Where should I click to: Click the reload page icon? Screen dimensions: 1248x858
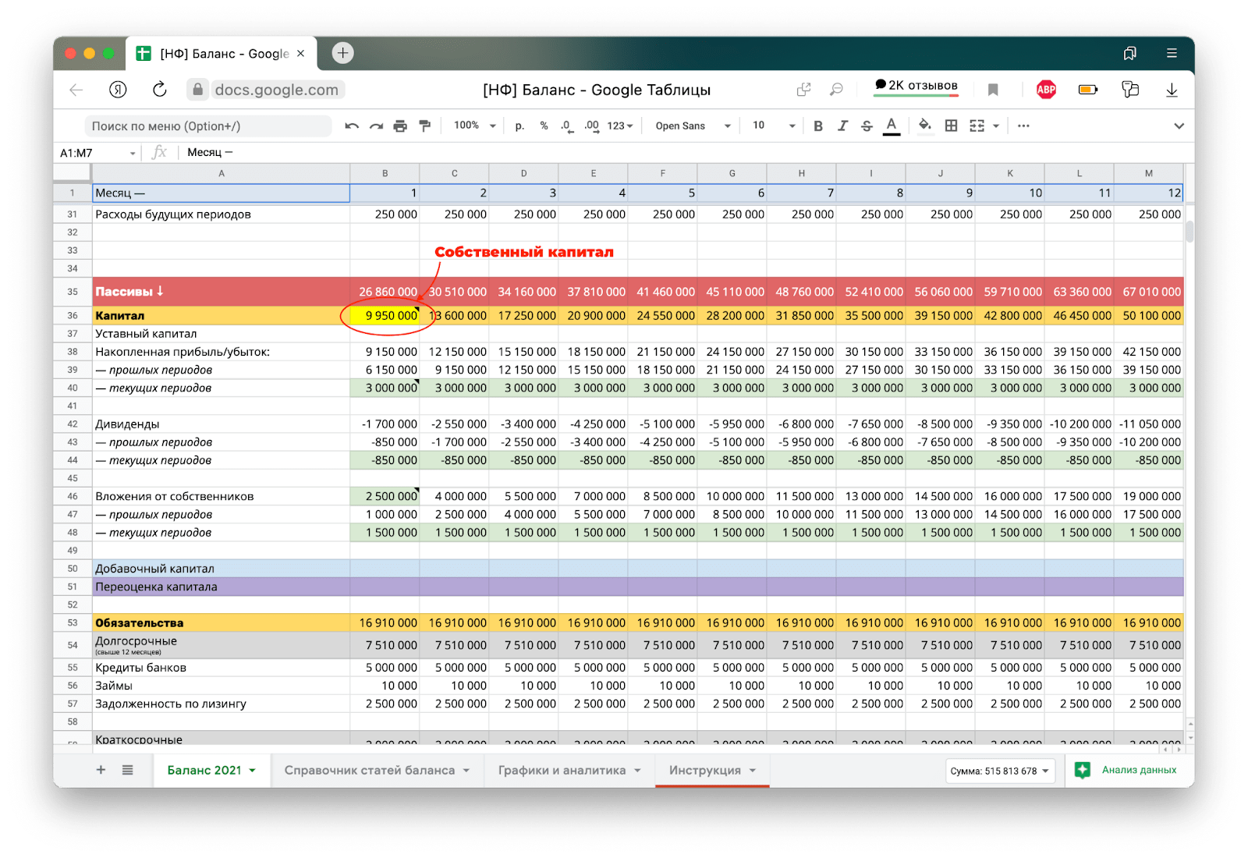[x=160, y=90]
